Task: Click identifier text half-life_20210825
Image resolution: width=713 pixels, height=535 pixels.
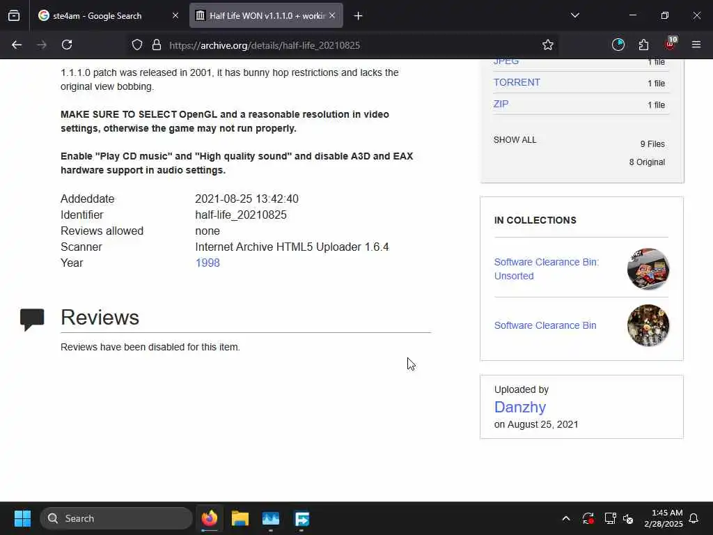Action: click(241, 215)
